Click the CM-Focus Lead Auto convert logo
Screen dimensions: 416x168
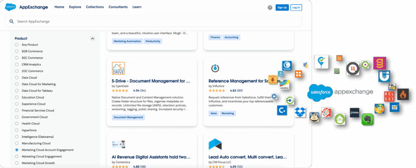pos(215,144)
